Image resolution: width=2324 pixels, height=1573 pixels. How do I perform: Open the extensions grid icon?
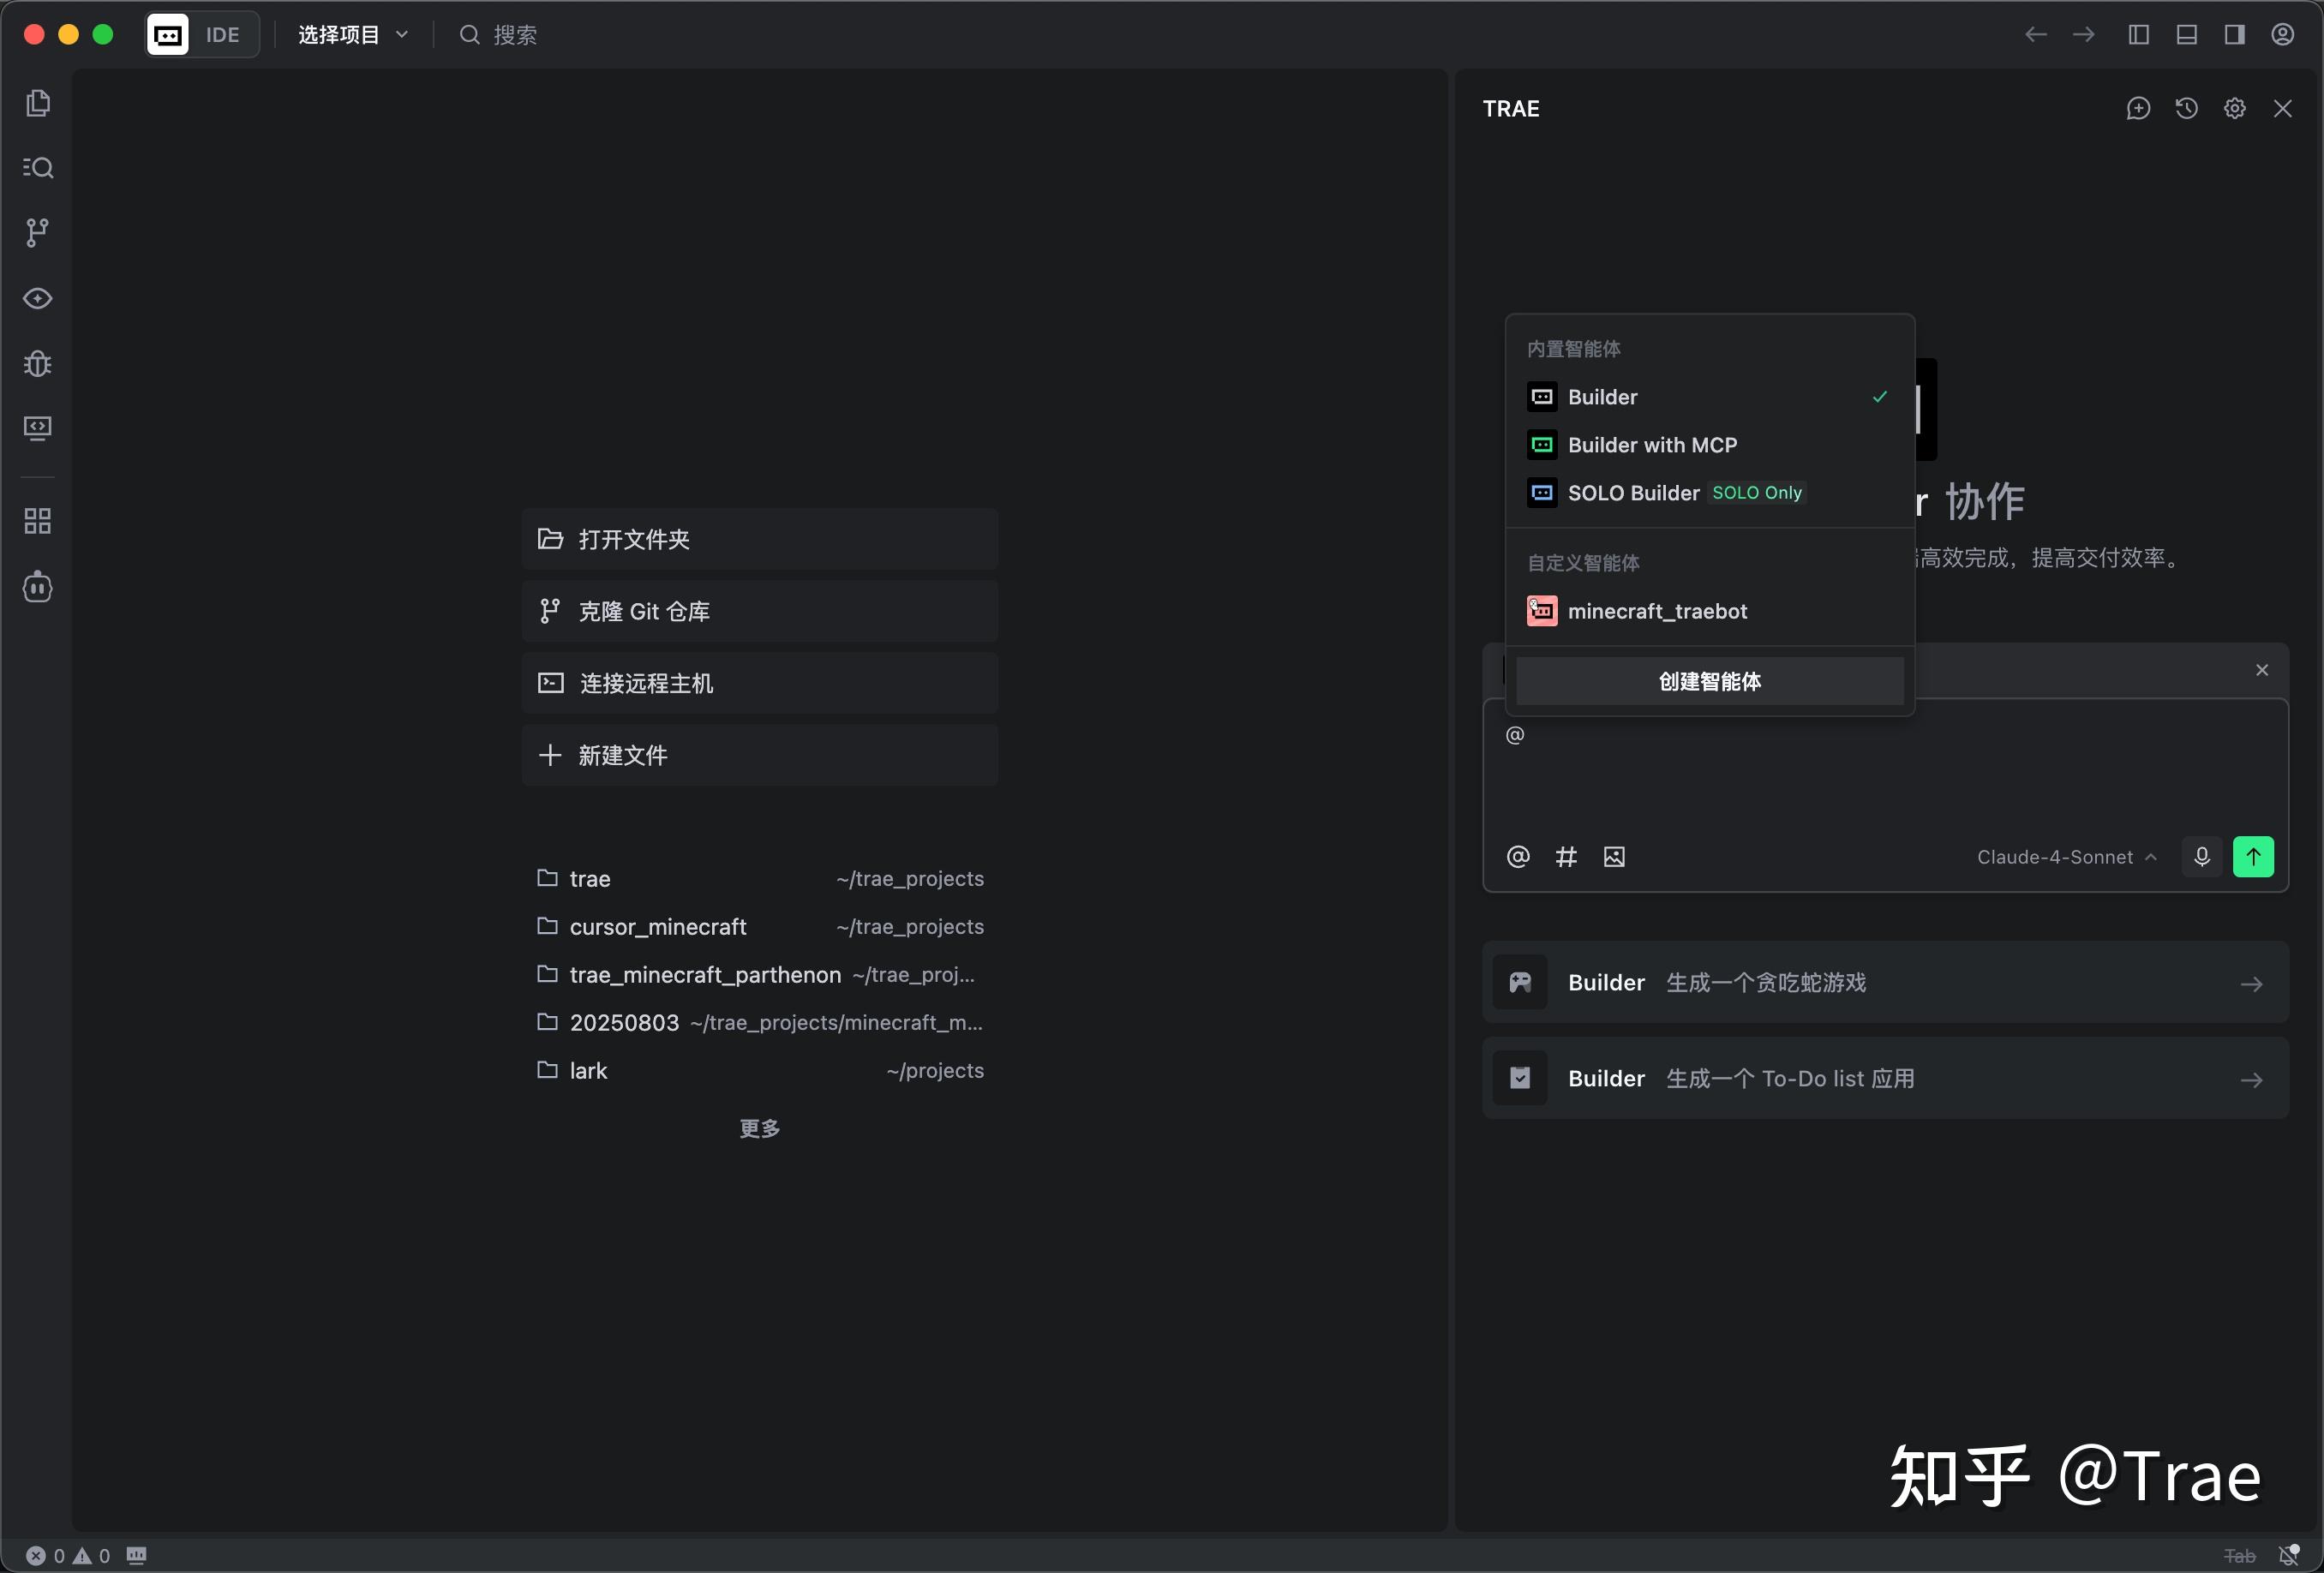(x=37, y=520)
